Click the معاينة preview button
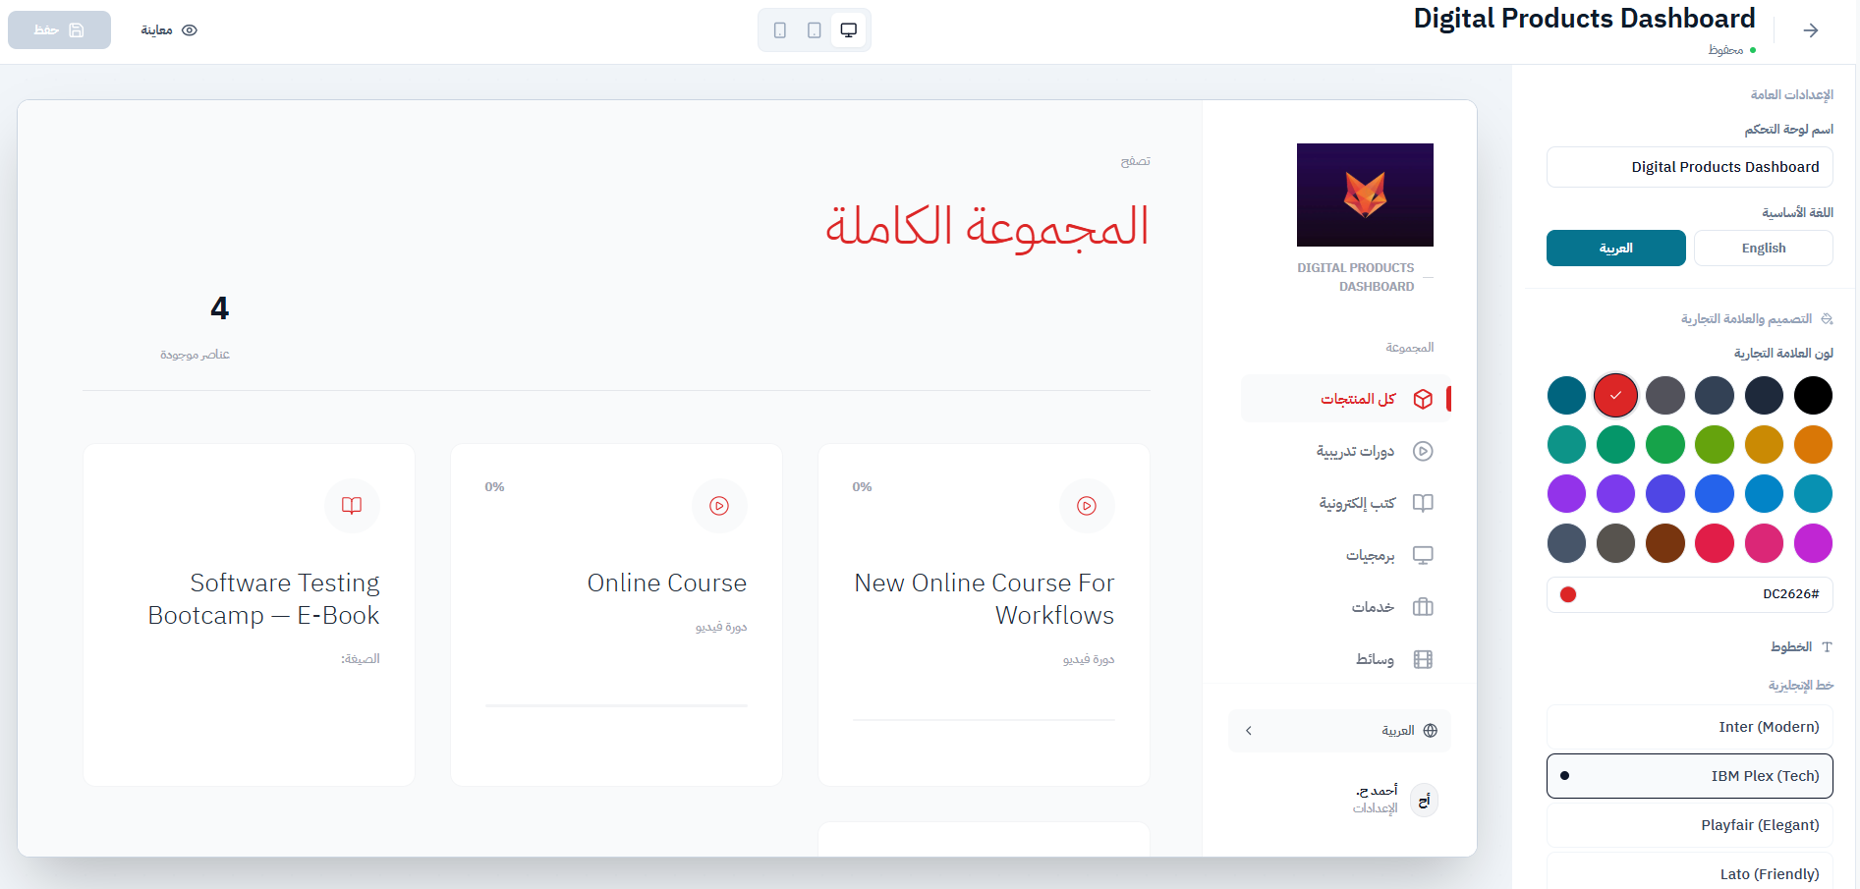This screenshot has height=889, width=1860. [169, 30]
